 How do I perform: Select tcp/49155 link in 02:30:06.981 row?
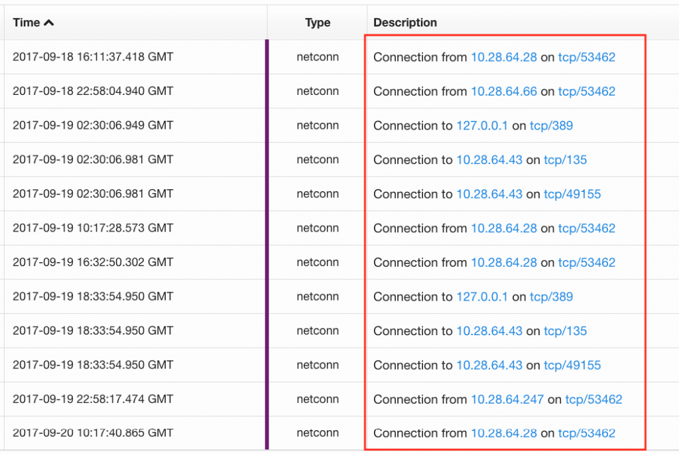click(572, 194)
